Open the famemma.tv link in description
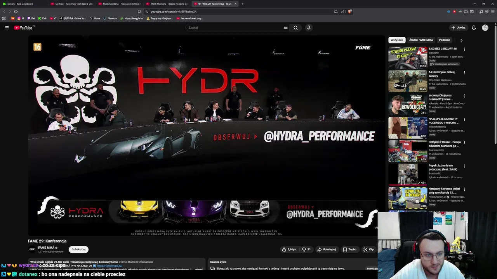Screen dimensions: 497x279 (109, 266)
